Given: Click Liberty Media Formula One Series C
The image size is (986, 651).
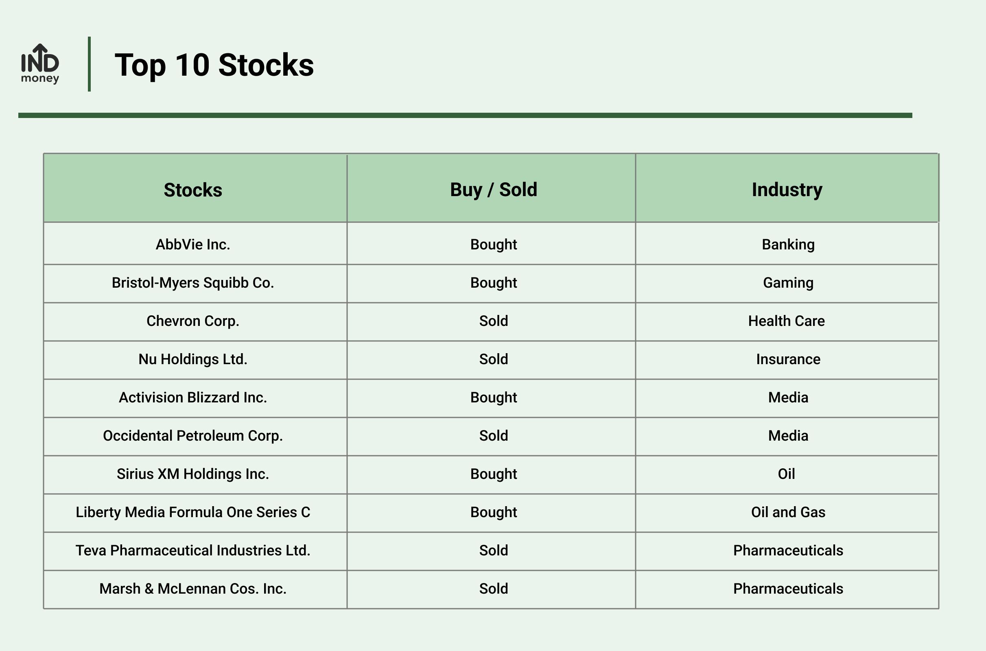Looking at the screenshot, I should [193, 512].
